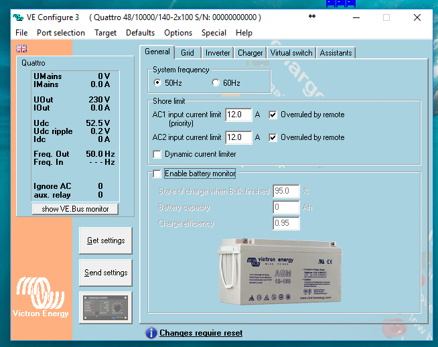Click the Udc ripple 0.2 V reading

(72, 131)
